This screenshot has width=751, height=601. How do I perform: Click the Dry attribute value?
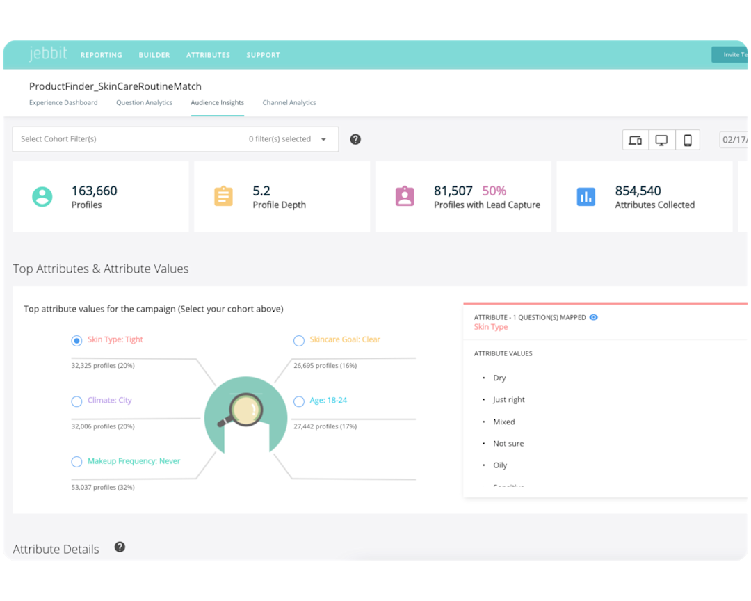coord(499,378)
